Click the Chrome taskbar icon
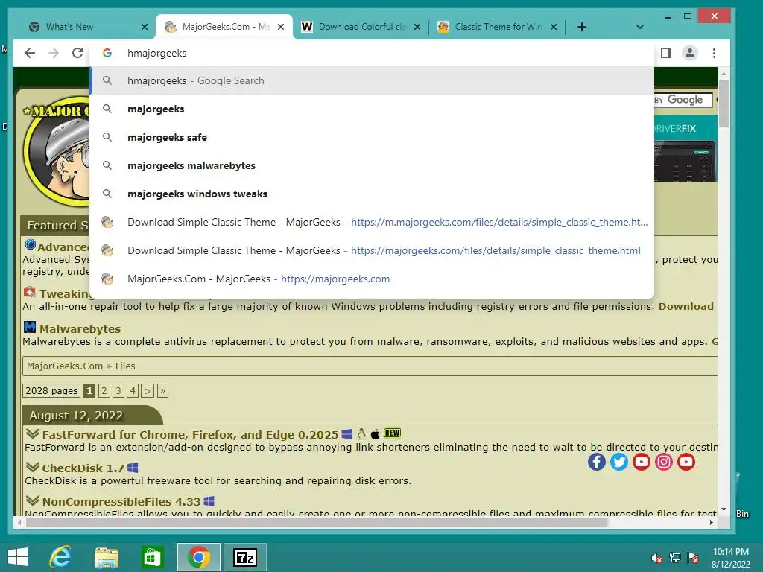The image size is (763, 572). point(198,557)
